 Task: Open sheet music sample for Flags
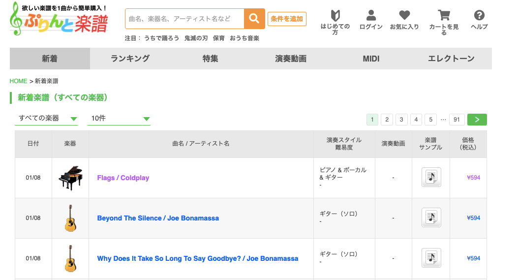tap(431, 177)
